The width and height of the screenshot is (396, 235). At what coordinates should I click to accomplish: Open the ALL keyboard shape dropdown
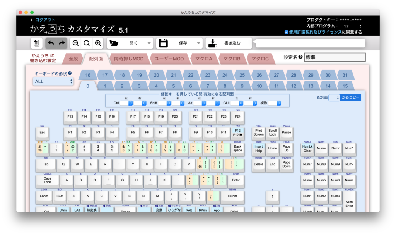click(53, 81)
